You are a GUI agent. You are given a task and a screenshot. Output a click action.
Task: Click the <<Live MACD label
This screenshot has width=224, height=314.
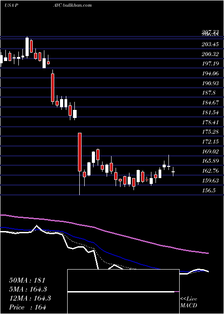(189, 302)
